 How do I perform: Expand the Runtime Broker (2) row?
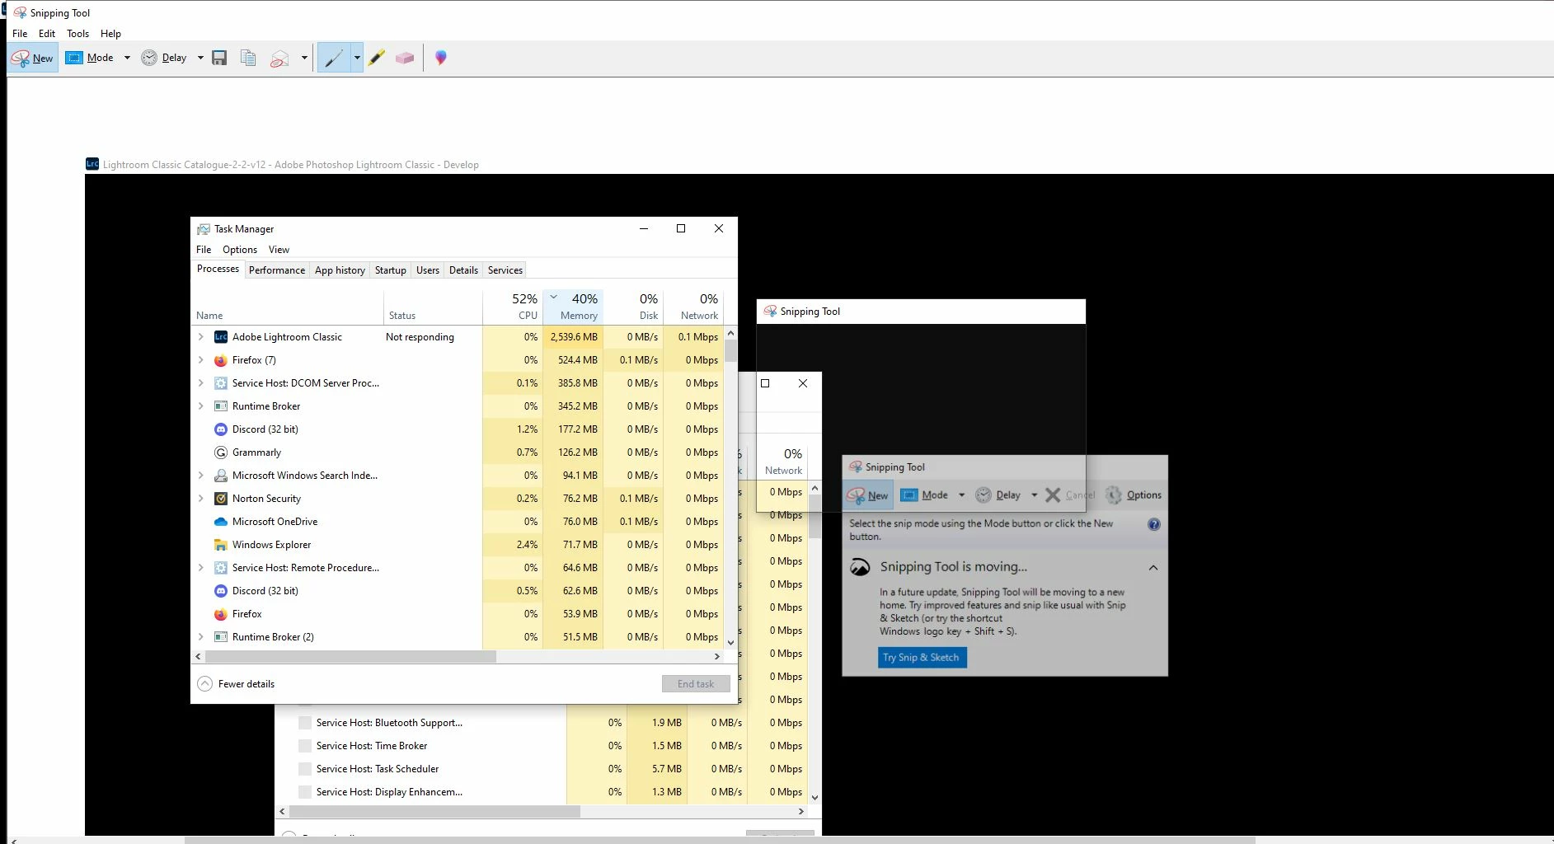[x=201, y=637]
